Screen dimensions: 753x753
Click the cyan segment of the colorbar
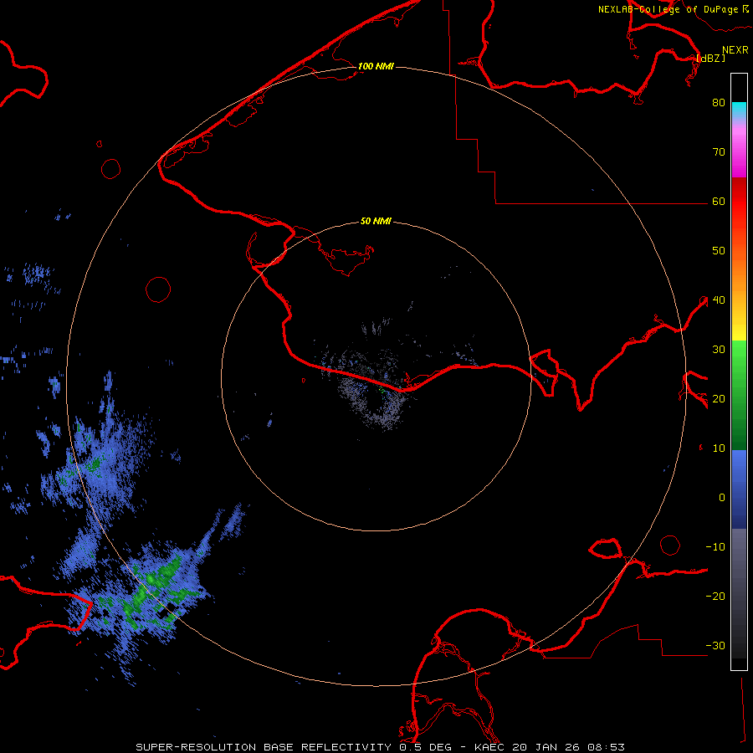pos(739,109)
